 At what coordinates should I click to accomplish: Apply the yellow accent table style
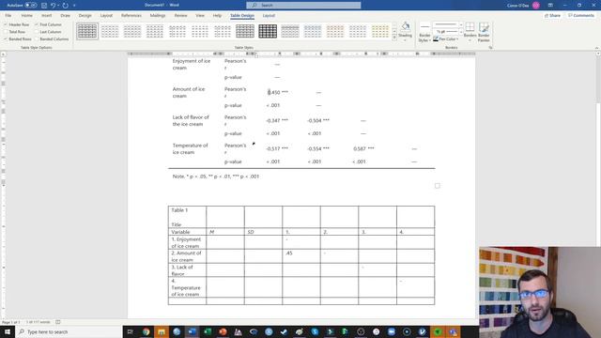tap(380, 31)
